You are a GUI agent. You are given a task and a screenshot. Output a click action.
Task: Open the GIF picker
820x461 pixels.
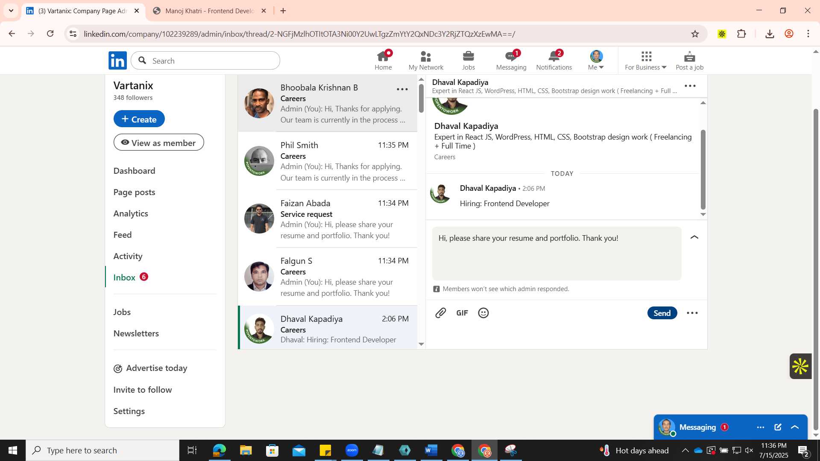coord(462,313)
